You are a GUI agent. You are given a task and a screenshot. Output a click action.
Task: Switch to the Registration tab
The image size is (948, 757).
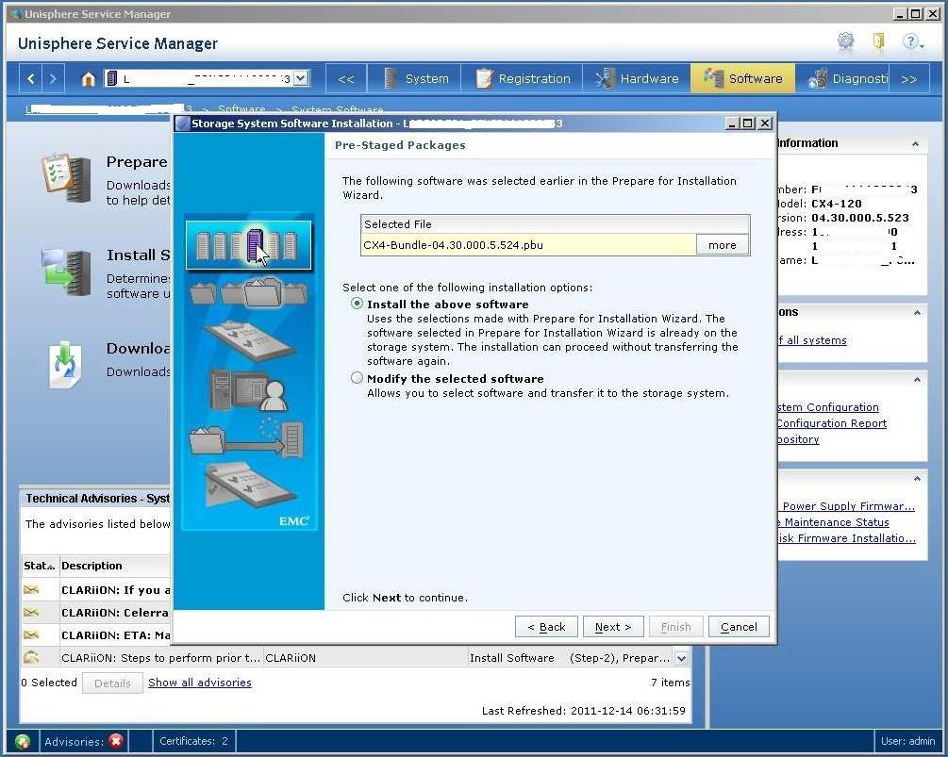point(523,78)
